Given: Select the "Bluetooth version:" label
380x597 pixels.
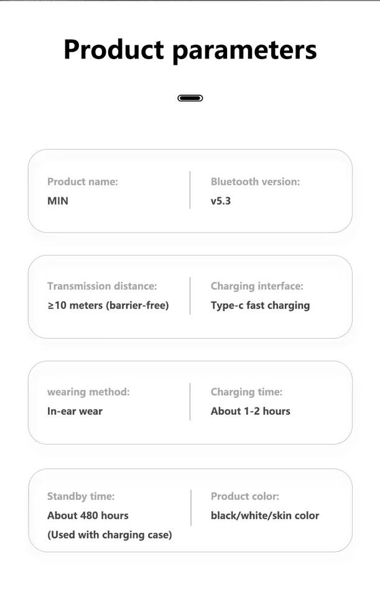Looking at the screenshot, I should tap(255, 182).
